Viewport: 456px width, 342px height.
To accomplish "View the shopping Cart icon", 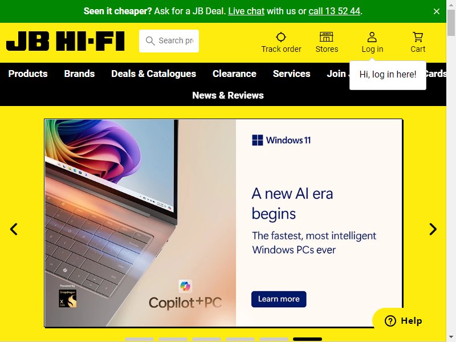I will [x=418, y=37].
